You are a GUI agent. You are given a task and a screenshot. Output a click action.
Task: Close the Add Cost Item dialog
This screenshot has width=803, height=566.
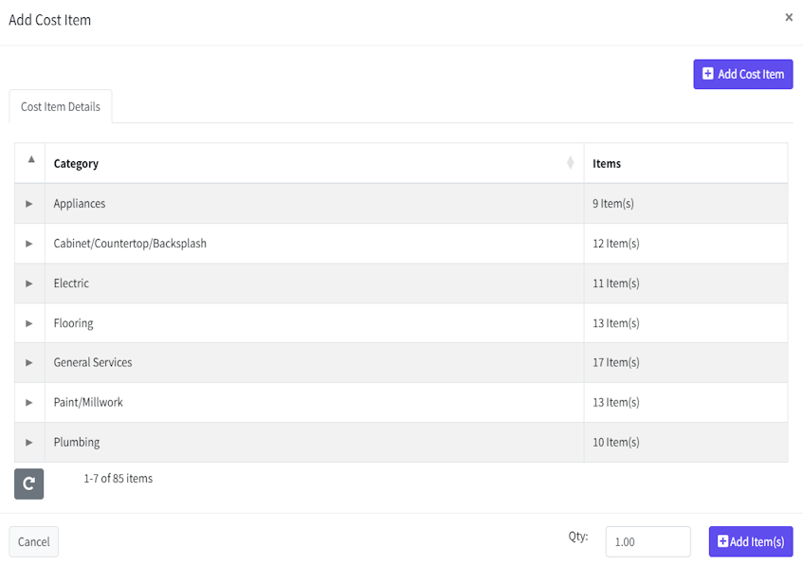coord(789,17)
